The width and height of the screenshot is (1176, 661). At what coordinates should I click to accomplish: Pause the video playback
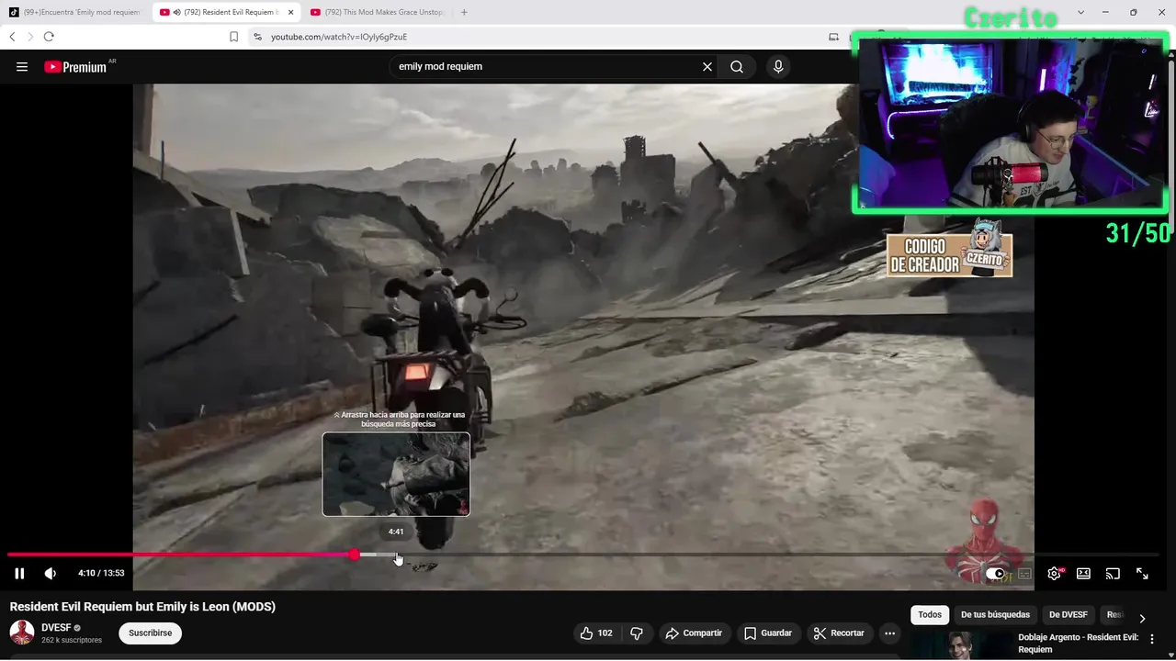click(19, 574)
